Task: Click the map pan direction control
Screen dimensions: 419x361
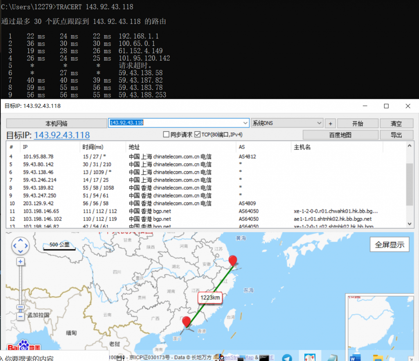Action: tap(20, 246)
